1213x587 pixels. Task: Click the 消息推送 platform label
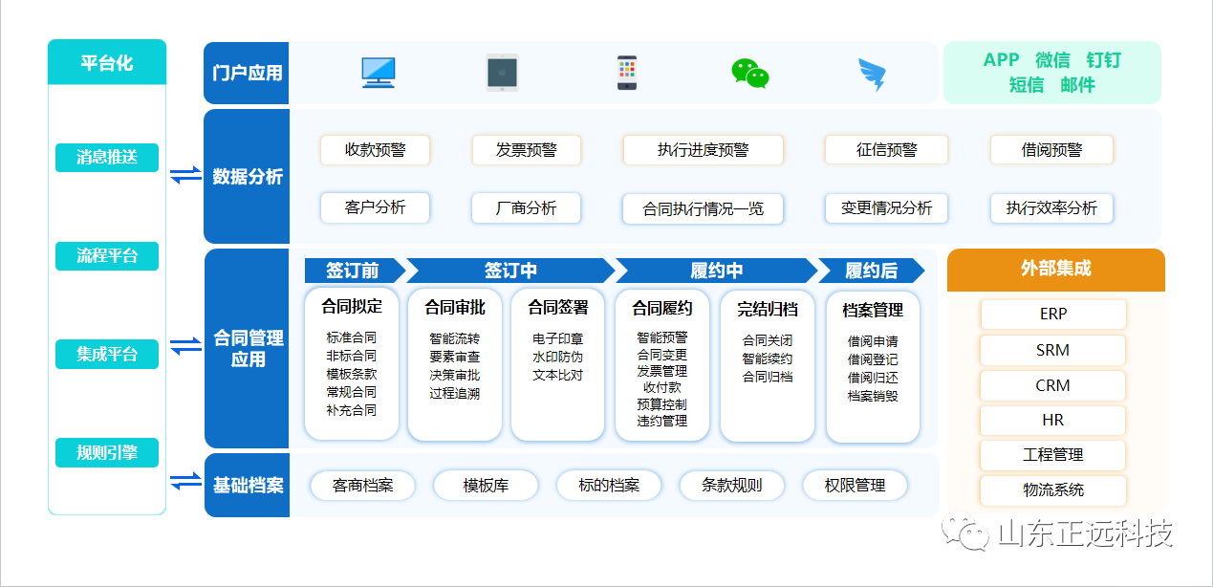(107, 157)
